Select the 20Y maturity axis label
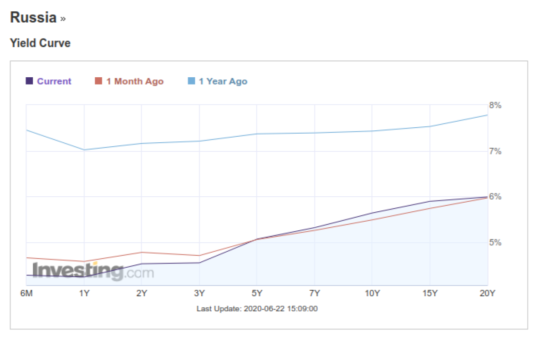 (487, 294)
